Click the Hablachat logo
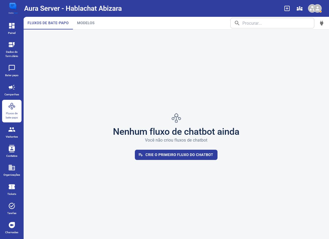The height and width of the screenshot is (239, 329). click(x=13, y=8)
